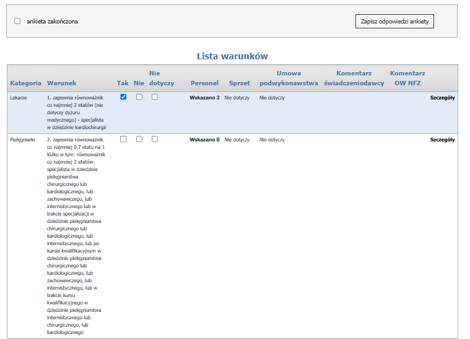Screen dimensions: 470x339
Task: Click the 'Warunek' column header
Action: click(62, 83)
